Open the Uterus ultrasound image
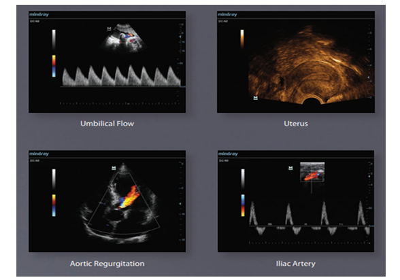400x280 pixels. click(296, 62)
